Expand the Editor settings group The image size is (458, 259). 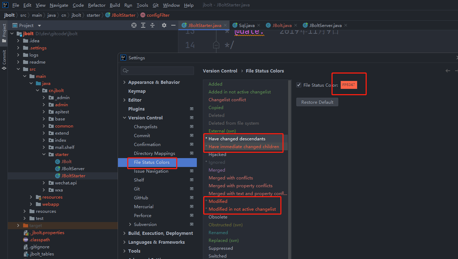point(124,100)
